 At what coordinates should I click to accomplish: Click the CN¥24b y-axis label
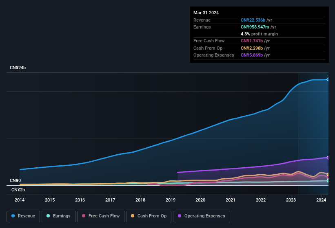pos(18,68)
